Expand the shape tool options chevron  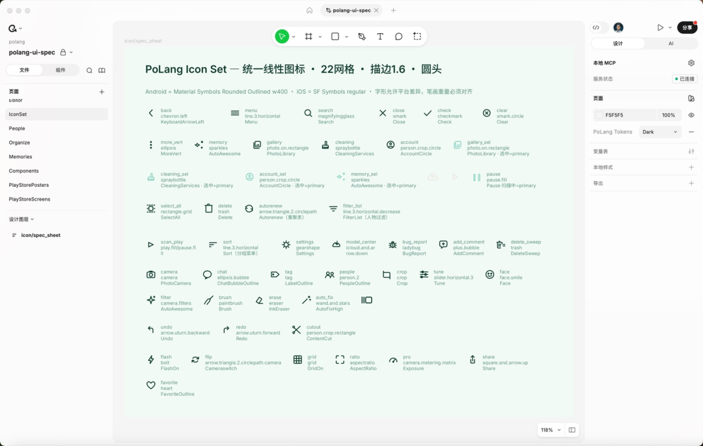point(346,36)
